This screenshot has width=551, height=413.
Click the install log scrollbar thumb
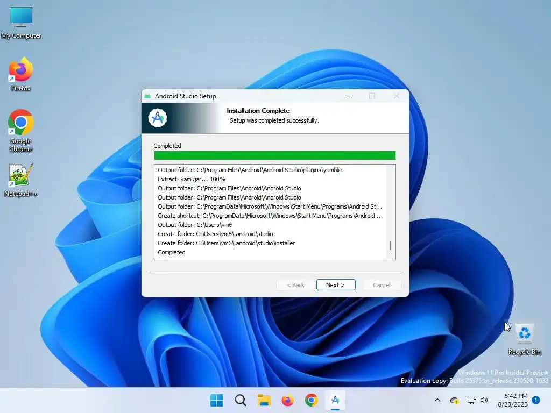391,245
